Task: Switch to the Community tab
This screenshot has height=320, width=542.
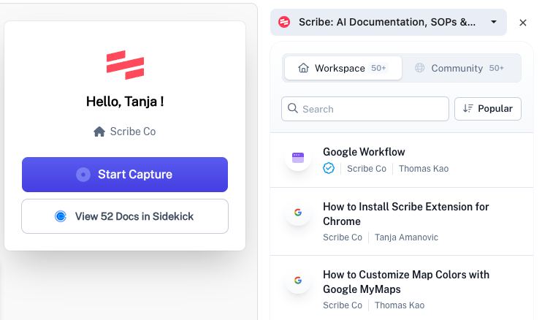Action: coord(459,68)
